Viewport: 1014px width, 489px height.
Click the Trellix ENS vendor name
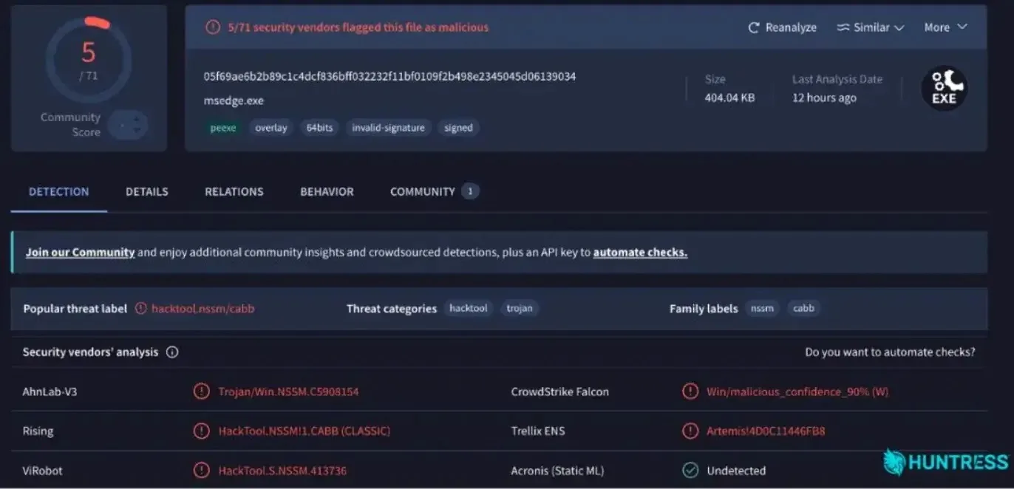coord(538,431)
